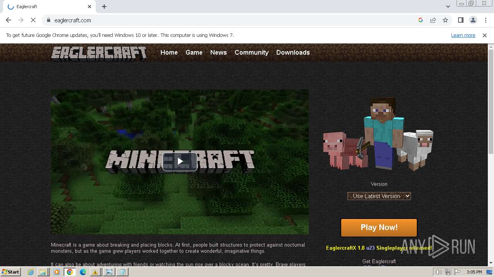Open the Learn more link
Screen dimensions: 494x277
(463, 35)
